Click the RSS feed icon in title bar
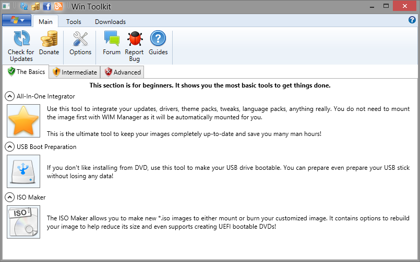Viewport: 420px width, 262px height. click(58, 7)
